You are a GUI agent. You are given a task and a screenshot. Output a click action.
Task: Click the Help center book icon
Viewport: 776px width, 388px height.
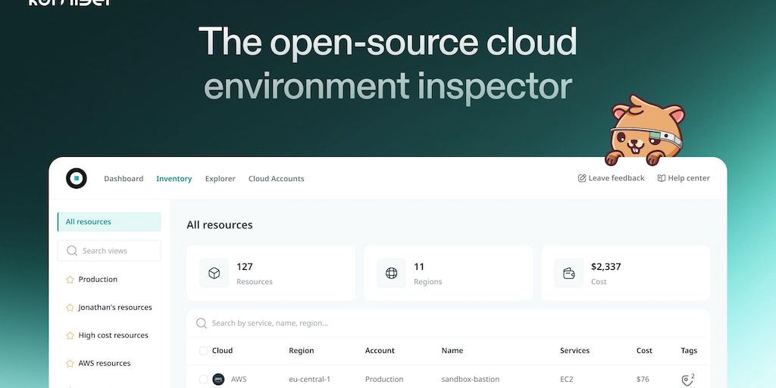[662, 178]
